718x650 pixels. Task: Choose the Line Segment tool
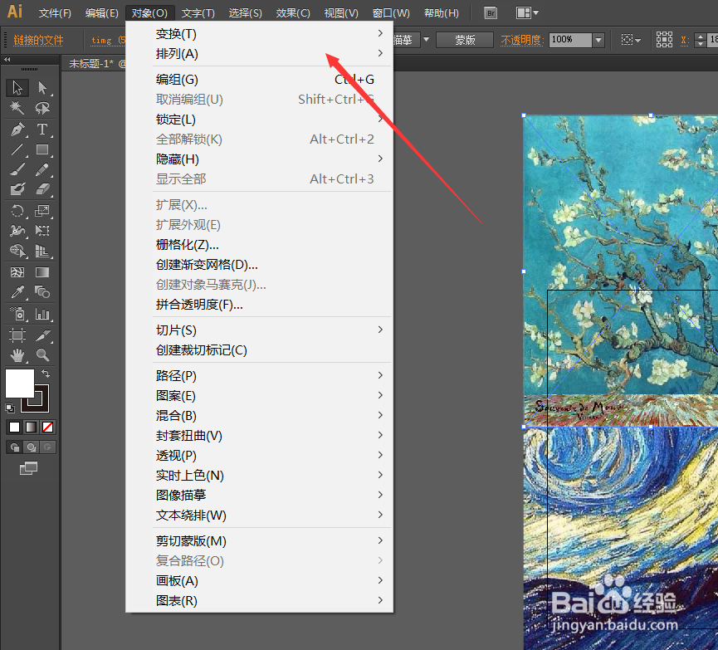pyautogui.click(x=17, y=149)
